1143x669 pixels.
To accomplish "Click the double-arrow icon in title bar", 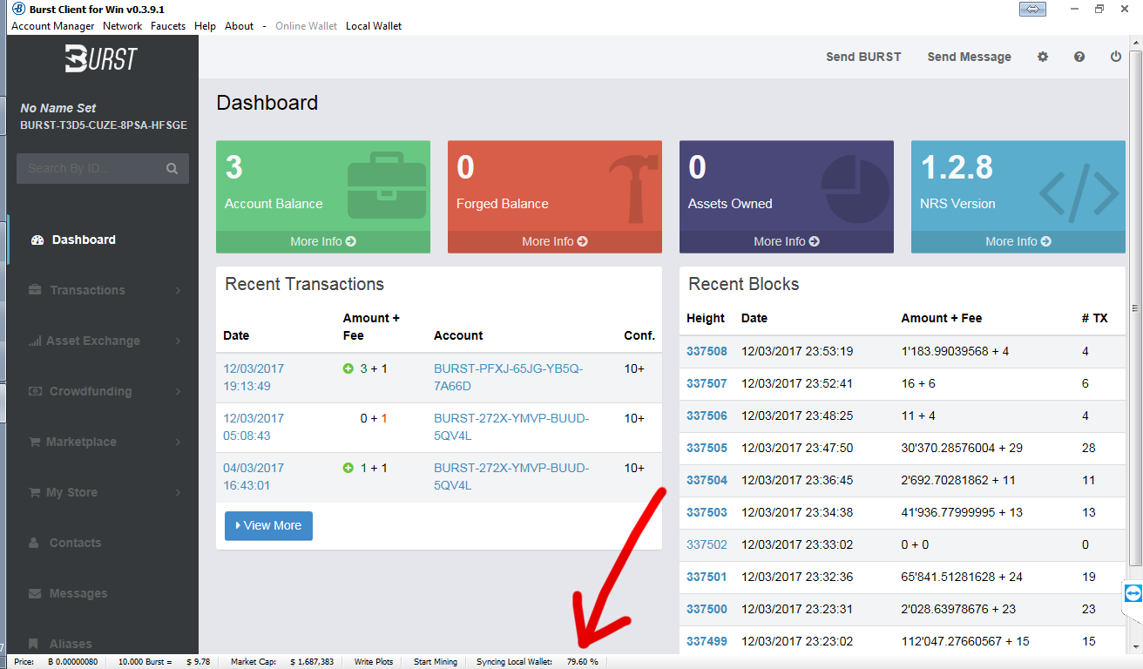I will tap(1031, 8).
